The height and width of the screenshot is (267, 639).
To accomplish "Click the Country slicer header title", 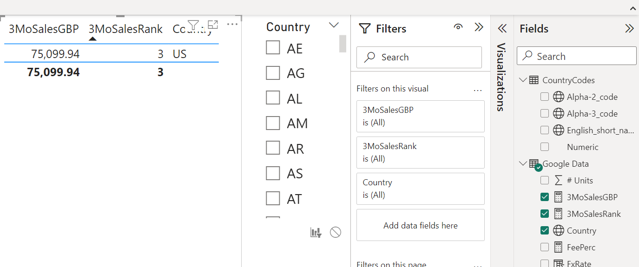I will [x=288, y=27].
